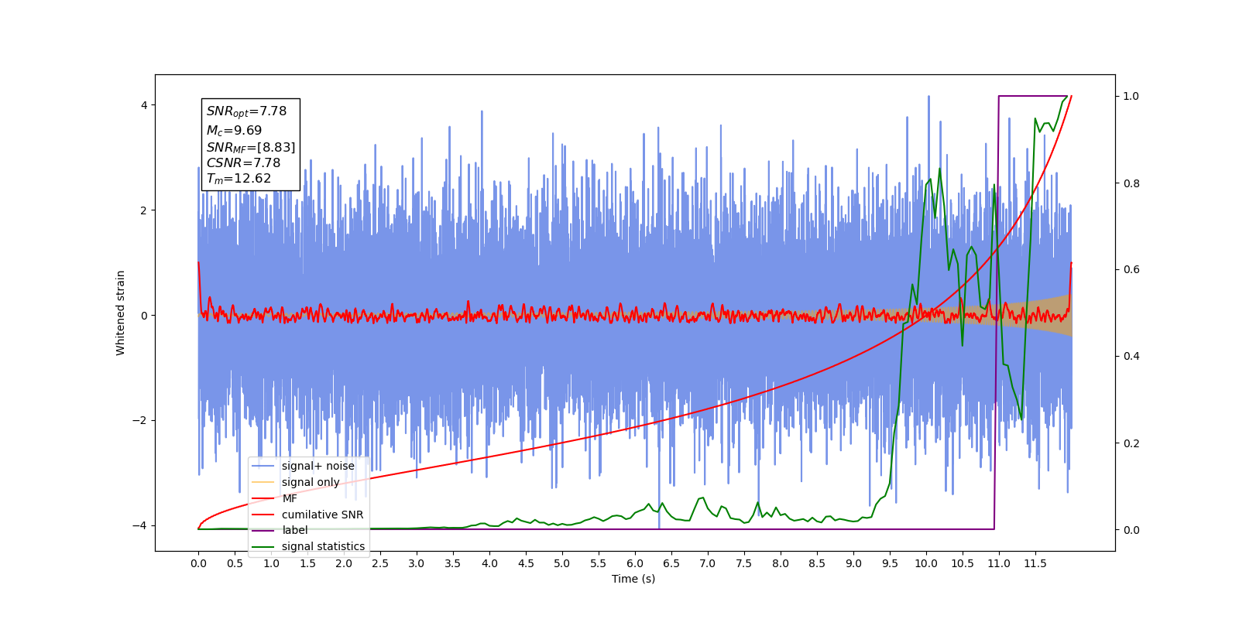
Task: Click the CSNR=7.78 annotation text
Action: pyautogui.click(x=243, y=162)
